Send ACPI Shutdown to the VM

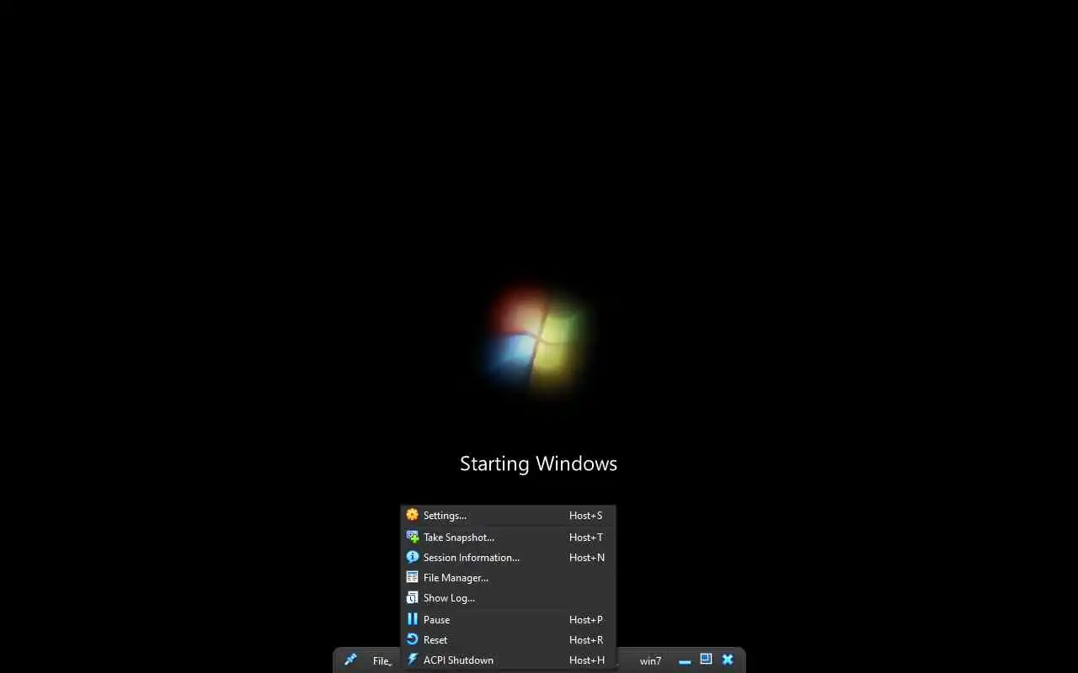pyautogui.click(x=508, y=660)
